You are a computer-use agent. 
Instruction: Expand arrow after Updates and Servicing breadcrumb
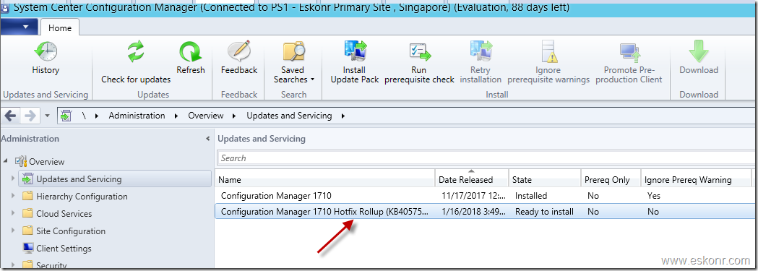[343, 116]
